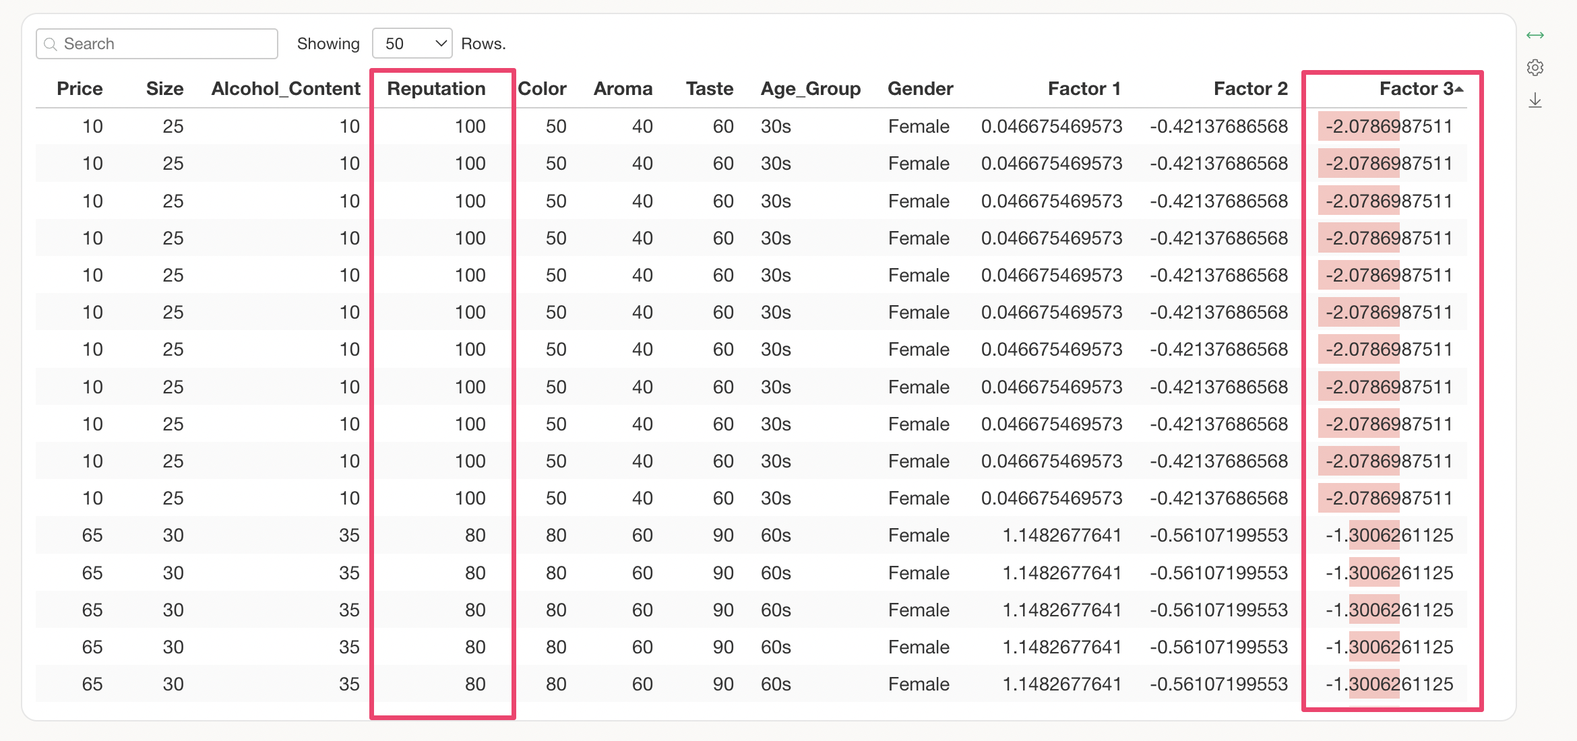Select first row Factor 3 value -2.0786987511
Image resolution: width=1577 pixels, height=741 pixels.
tap(1388, 127)
